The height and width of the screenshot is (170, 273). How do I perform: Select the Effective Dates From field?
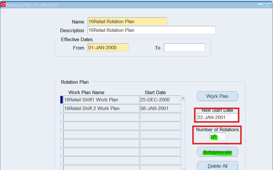(x=108, y=47)
